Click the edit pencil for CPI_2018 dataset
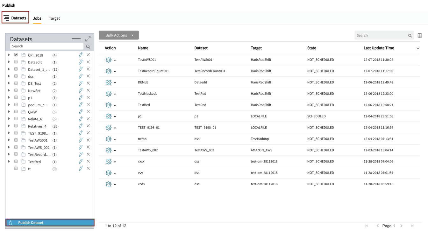This screenshot has width=428, height=232. (81, 55)
